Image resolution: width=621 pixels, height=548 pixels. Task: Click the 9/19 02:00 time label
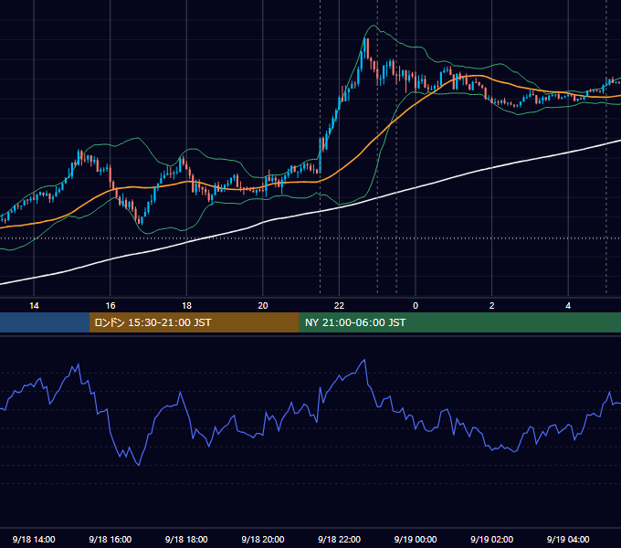click(491, 539)
